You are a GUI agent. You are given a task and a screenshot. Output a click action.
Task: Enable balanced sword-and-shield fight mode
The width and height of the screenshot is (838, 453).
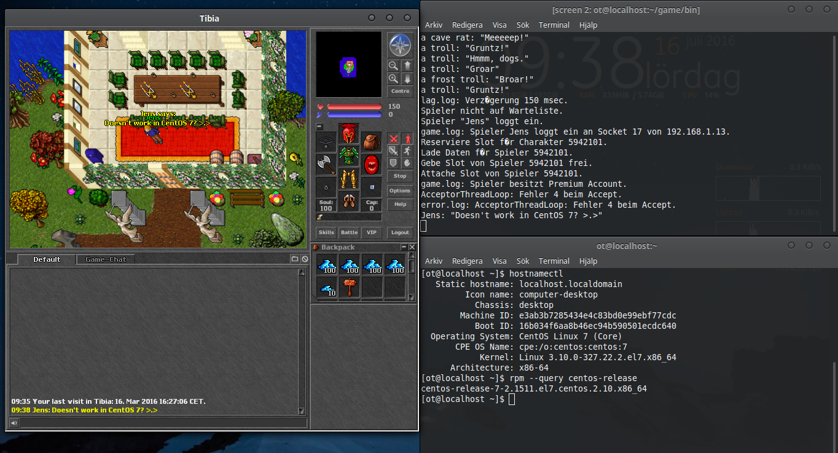pyautogui.click(x=393, y=151)
